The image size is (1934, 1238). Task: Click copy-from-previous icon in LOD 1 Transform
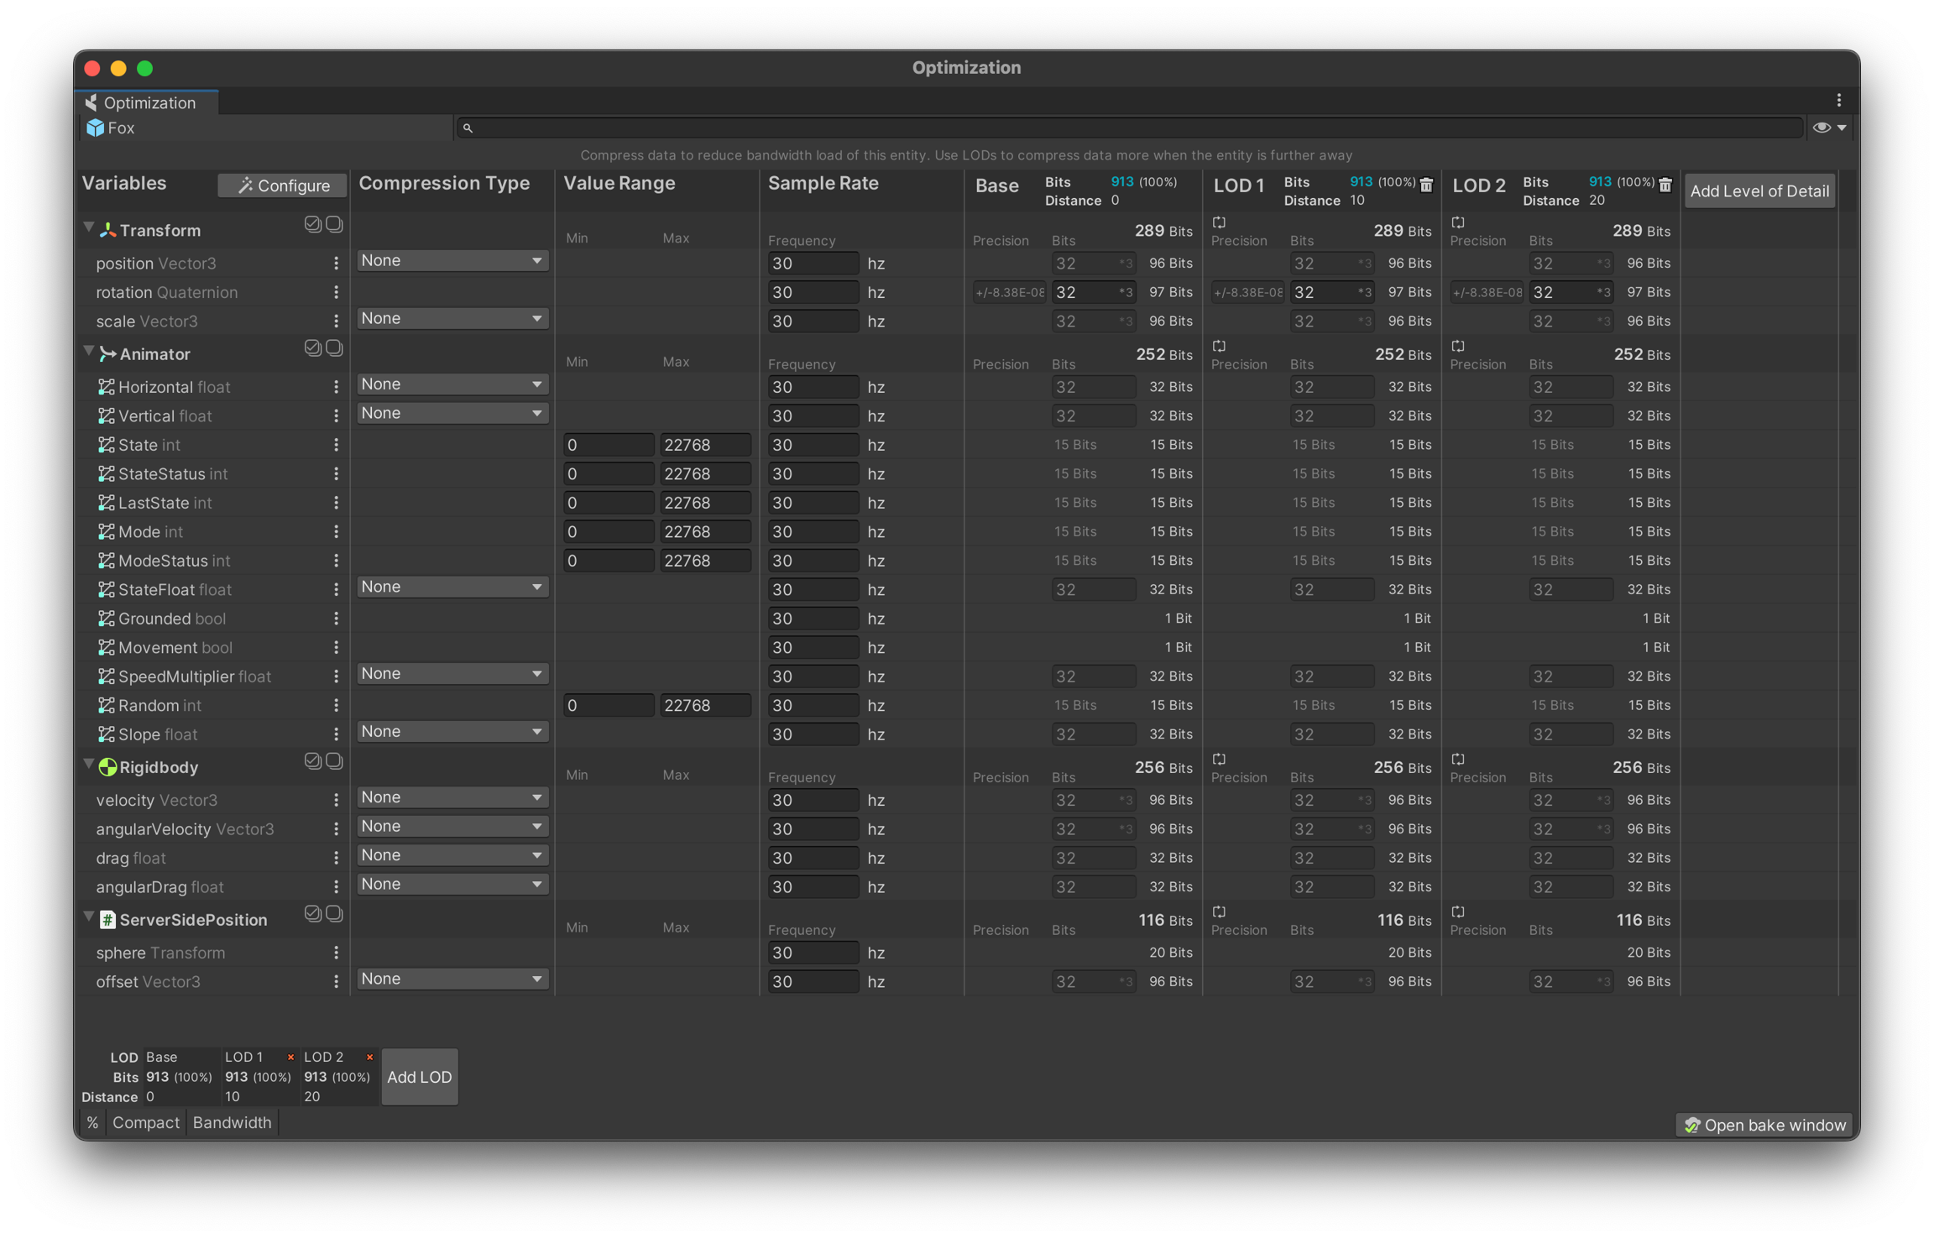[1219, 222]
